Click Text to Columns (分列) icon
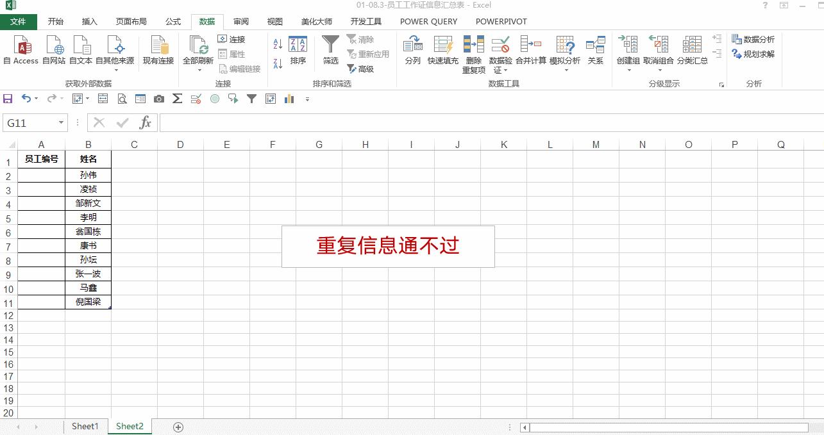Viewport: 824px width, 435px height. (x=412, y=44)
